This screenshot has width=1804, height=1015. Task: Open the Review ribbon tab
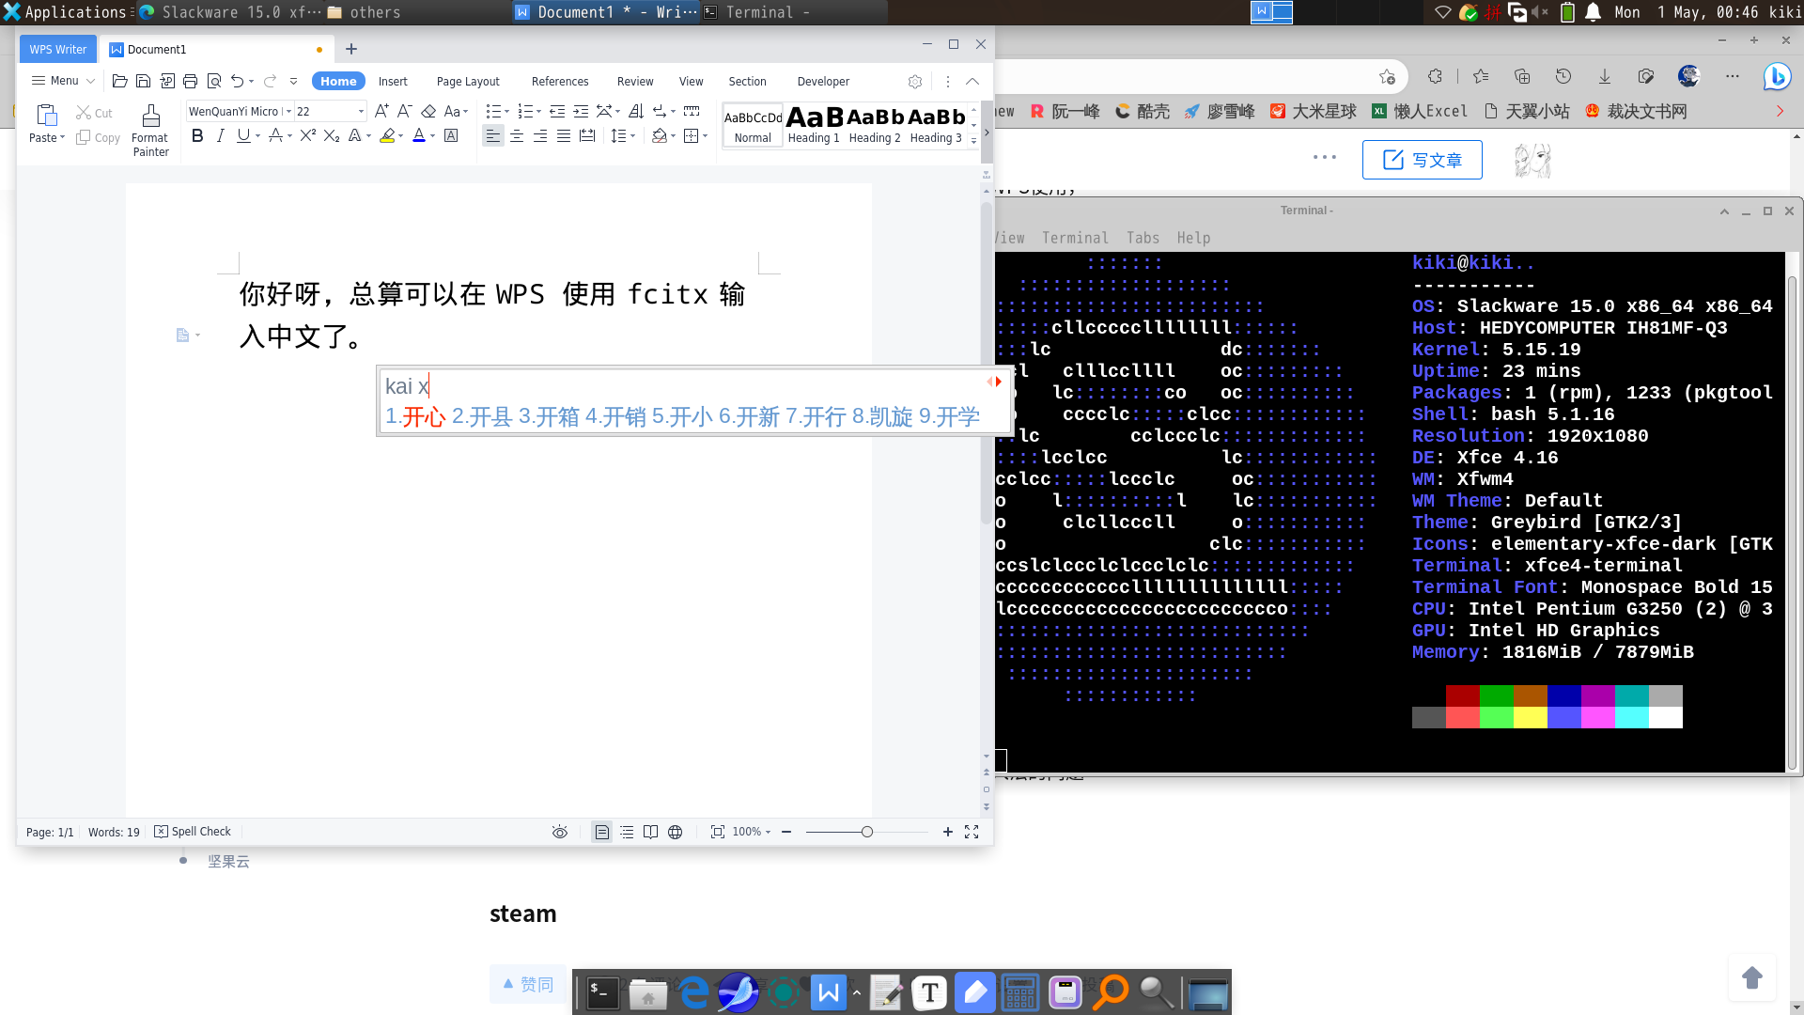(635, 81)
